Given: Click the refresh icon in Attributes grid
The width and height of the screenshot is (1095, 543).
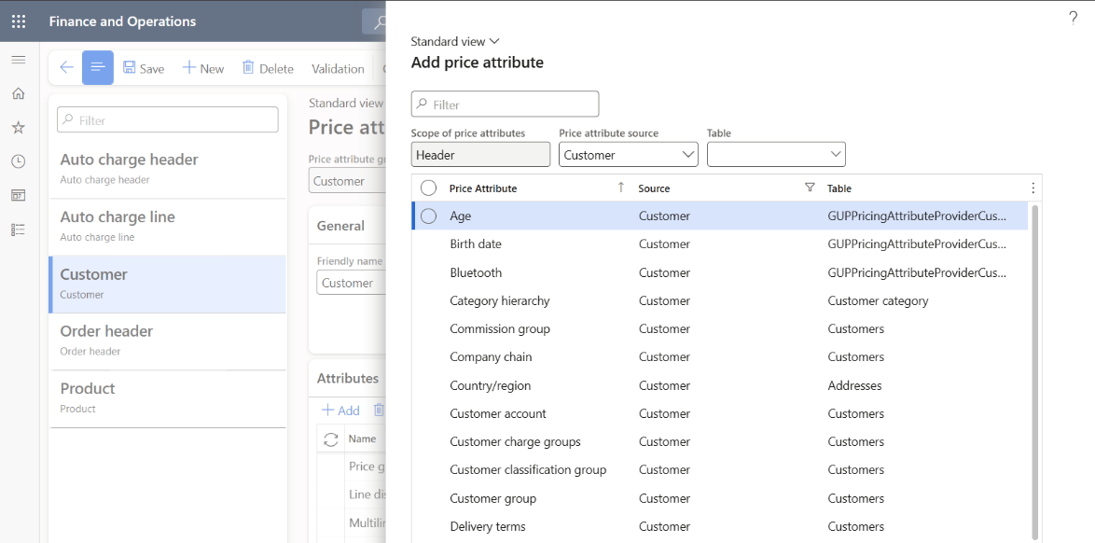Looking at the screenshot, I should 331,439.
